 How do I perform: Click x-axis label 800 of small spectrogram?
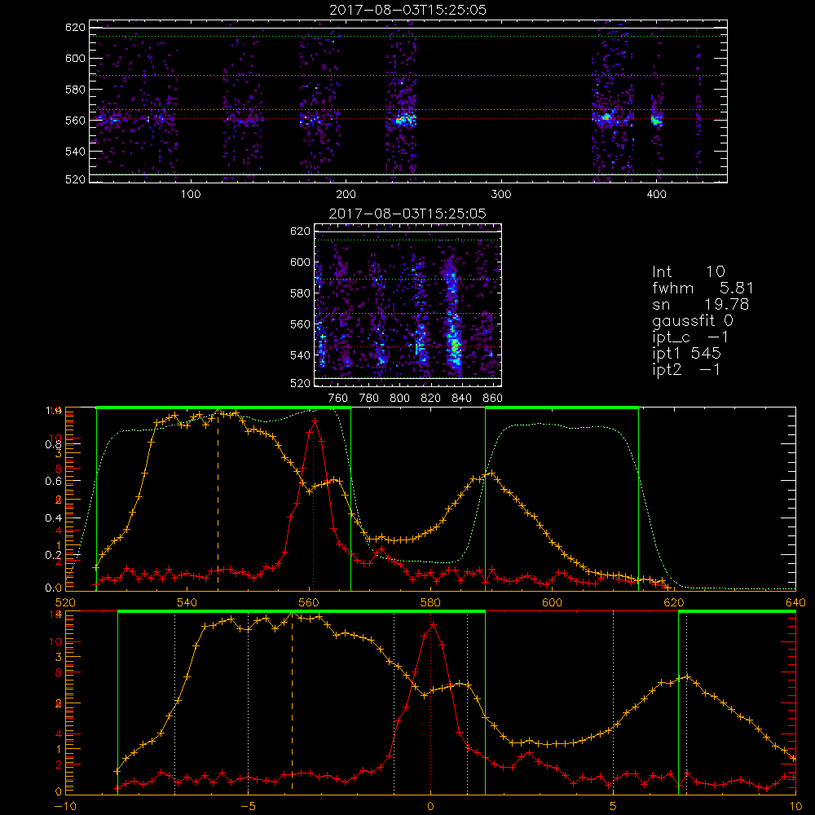click(x=399, y=399)
